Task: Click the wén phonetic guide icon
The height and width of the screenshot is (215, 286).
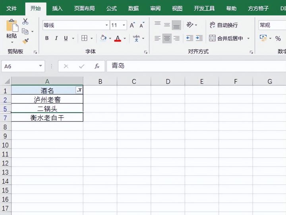Action: click(x=136, y=38)
